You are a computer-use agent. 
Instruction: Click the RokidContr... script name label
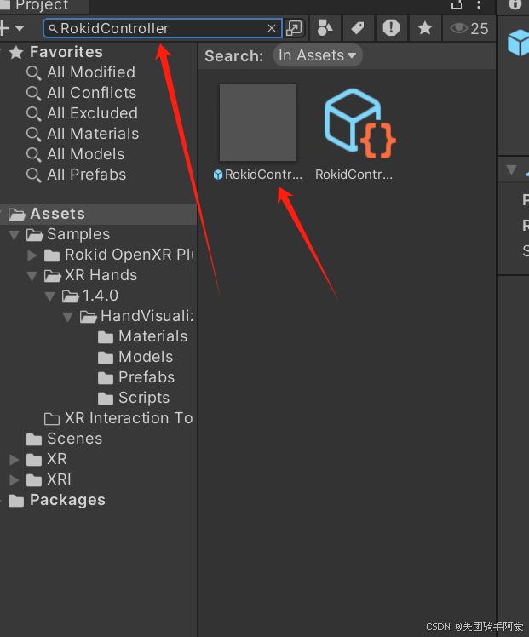tap(354, 175)
